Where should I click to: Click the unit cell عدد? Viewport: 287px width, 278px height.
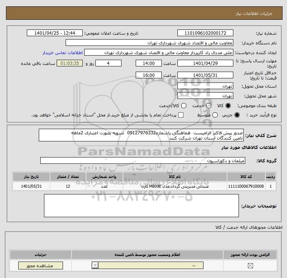104,186
